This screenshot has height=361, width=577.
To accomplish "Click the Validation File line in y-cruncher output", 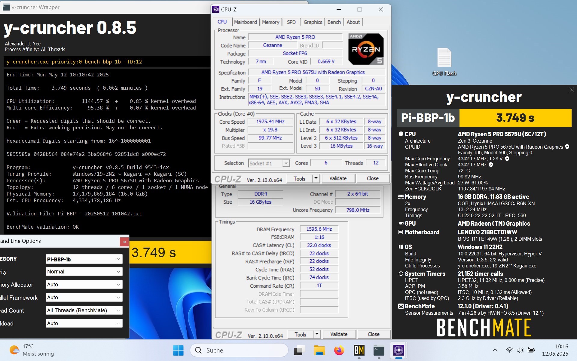I will point(74,214).
